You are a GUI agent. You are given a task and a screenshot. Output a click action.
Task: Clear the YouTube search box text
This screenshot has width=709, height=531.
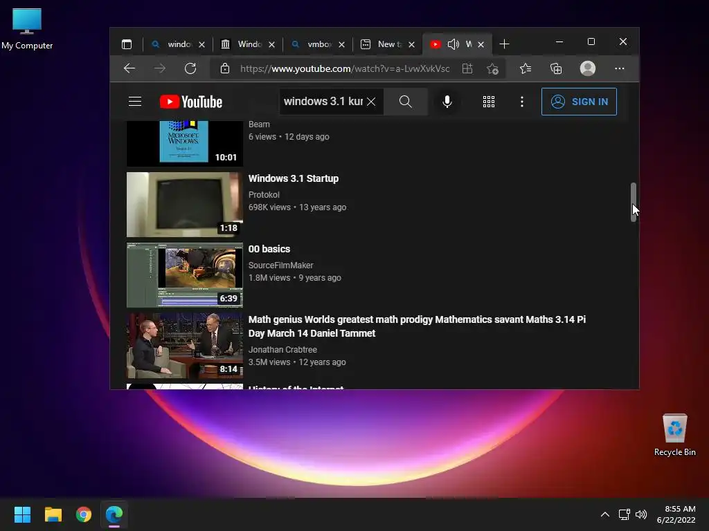point(371,102)
